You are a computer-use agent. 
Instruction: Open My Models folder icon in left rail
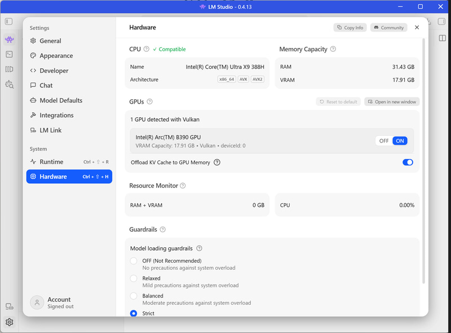coord(9,69)
